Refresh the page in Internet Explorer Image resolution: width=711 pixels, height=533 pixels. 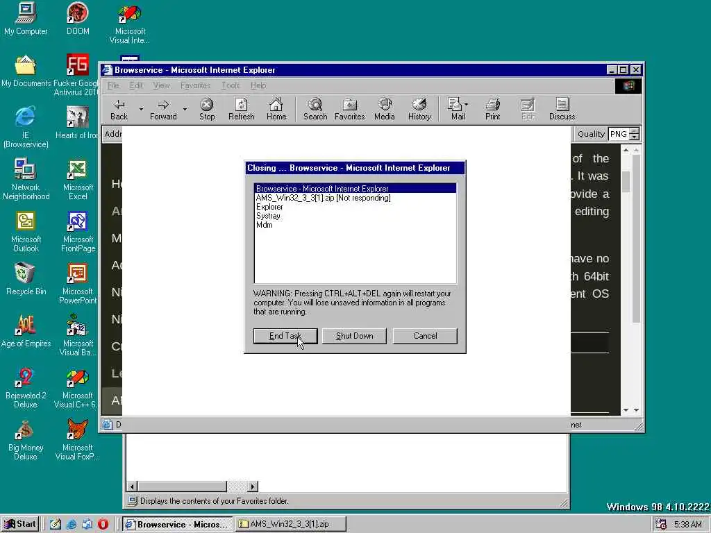point(241,110)
